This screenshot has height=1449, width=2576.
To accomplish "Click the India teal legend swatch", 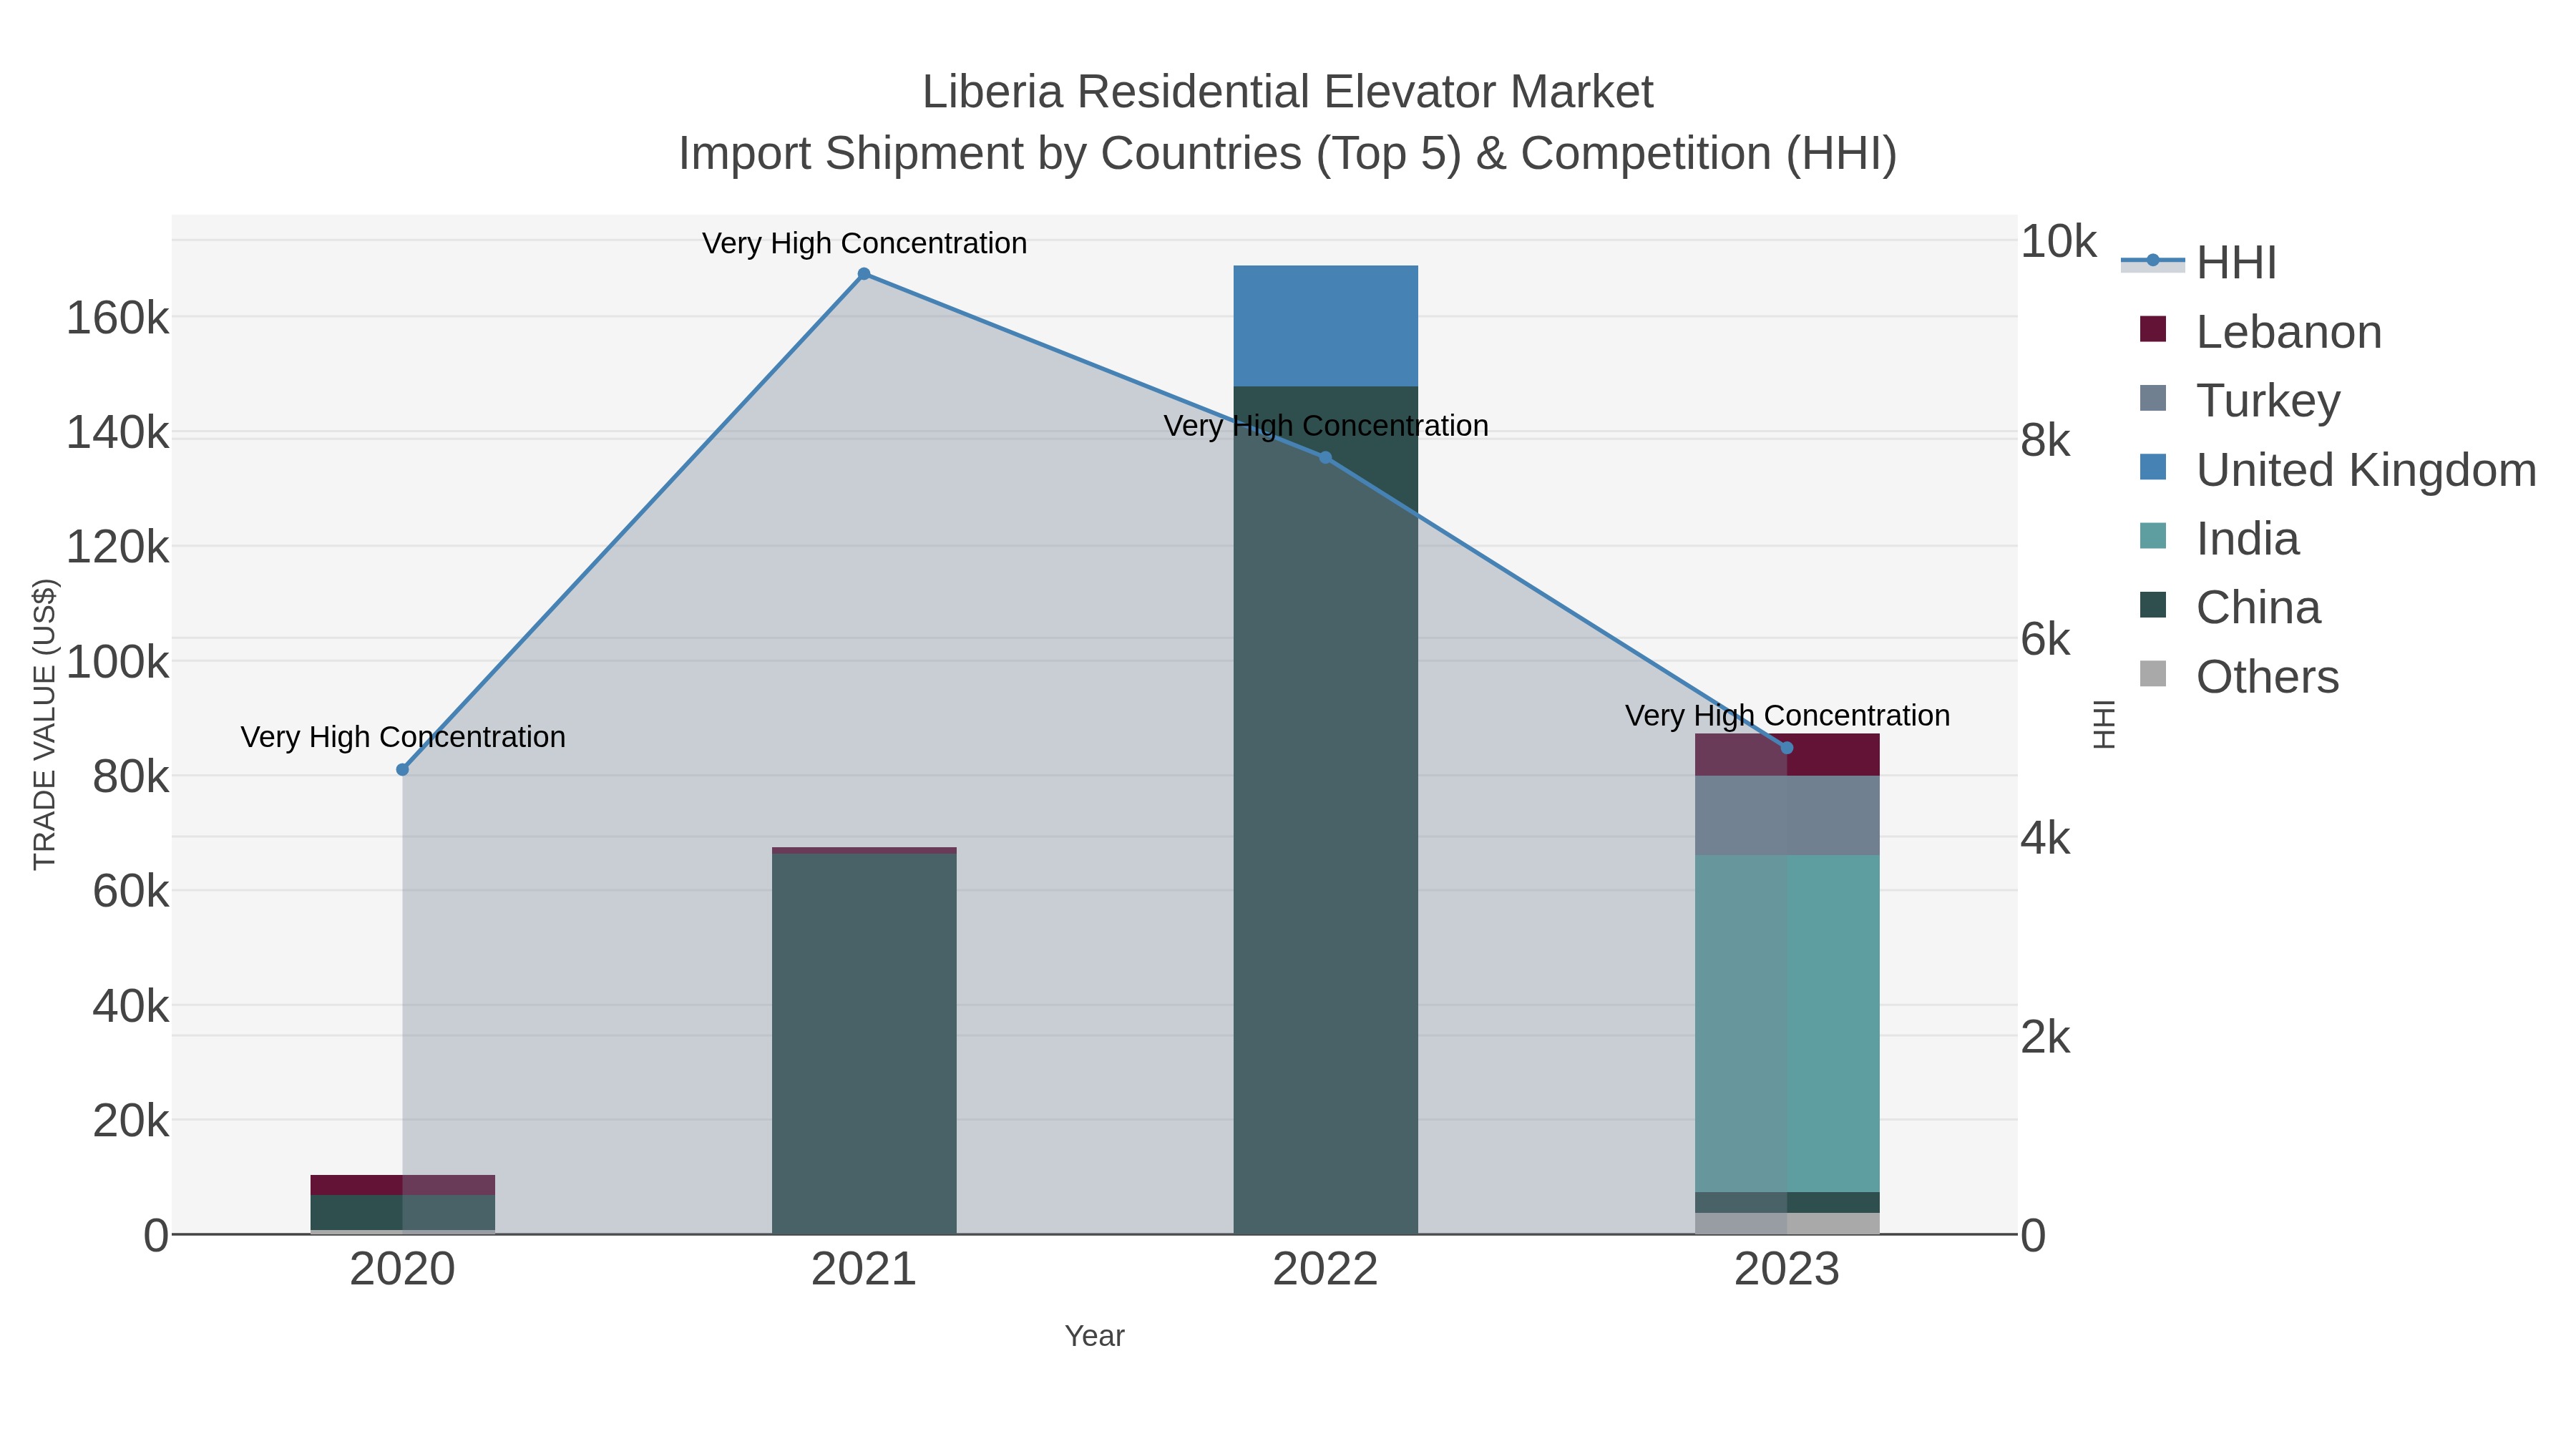I will (2153, 535).
